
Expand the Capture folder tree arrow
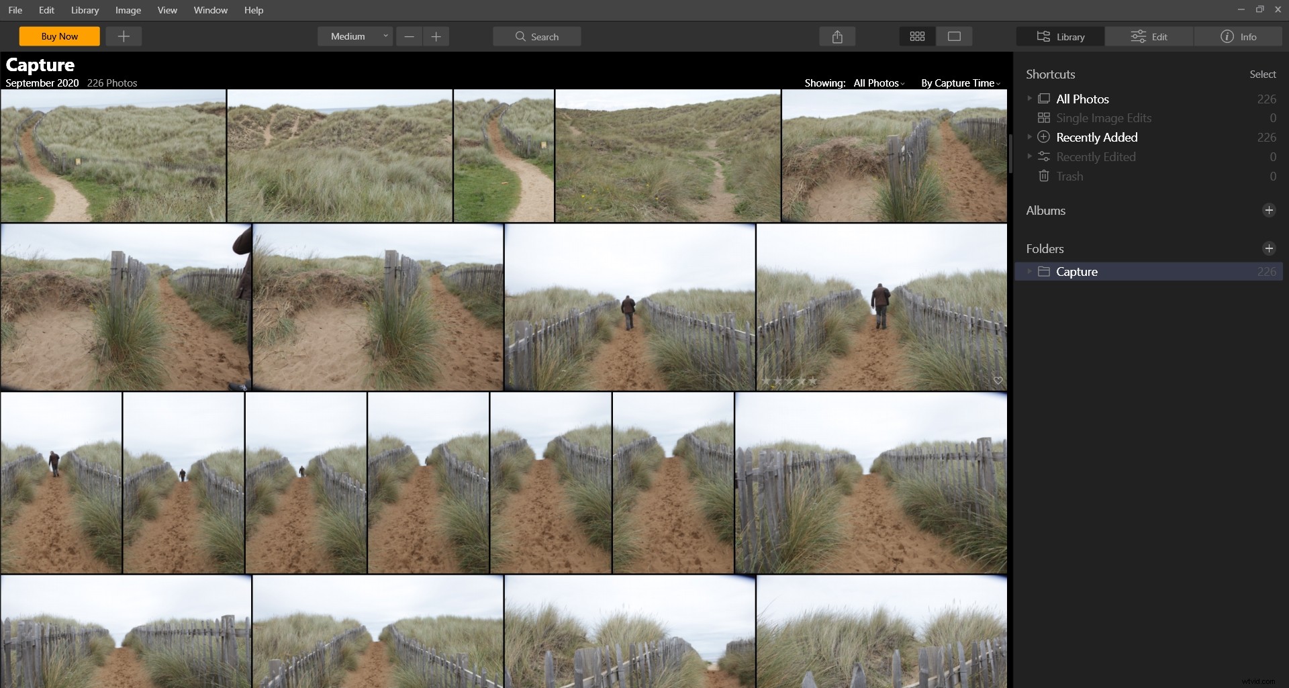[1031, 271]
